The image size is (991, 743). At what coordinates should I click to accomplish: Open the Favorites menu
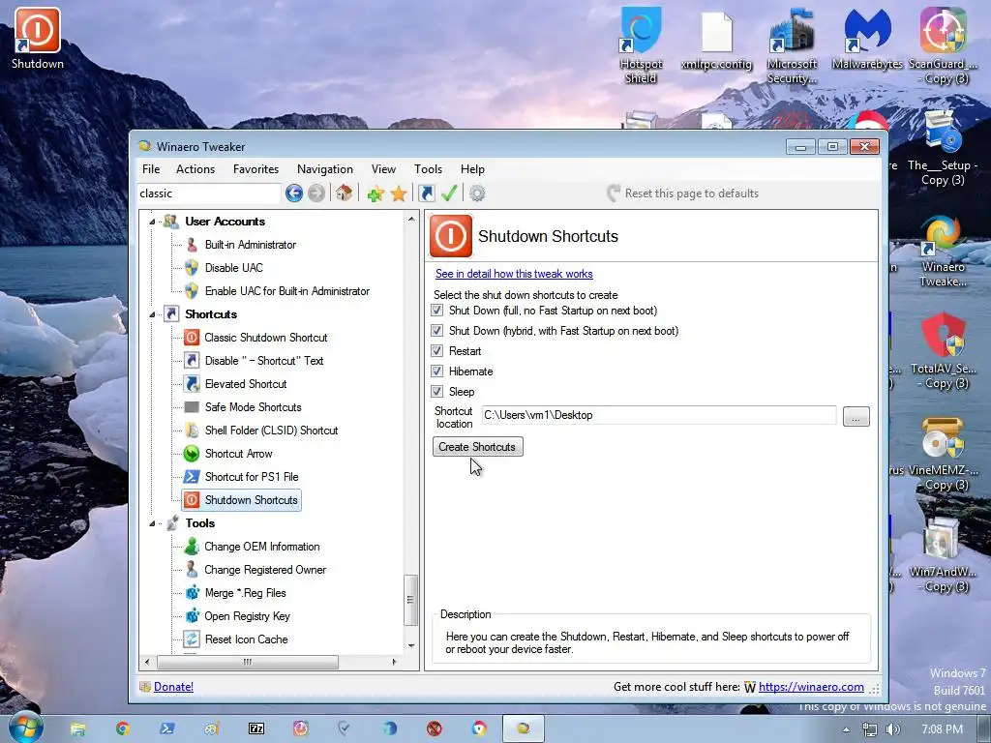click(255, 168)
